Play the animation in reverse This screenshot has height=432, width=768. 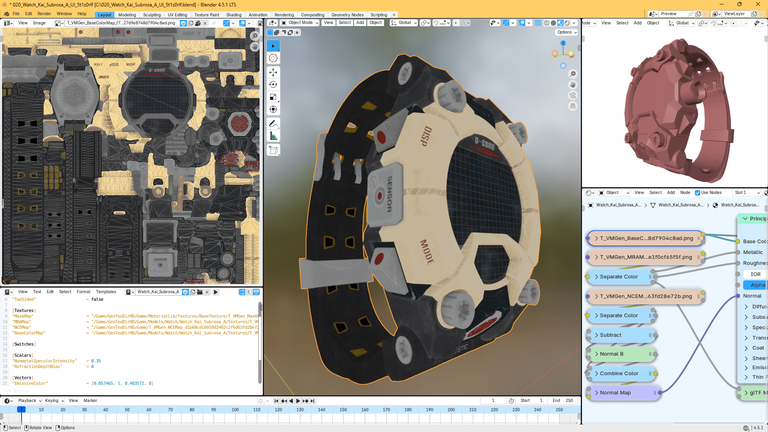coord(291,401)
